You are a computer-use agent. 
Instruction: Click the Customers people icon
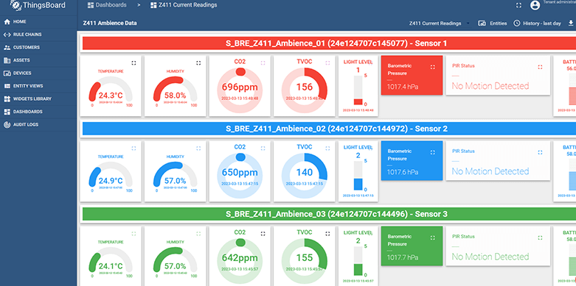click(7, 47)
